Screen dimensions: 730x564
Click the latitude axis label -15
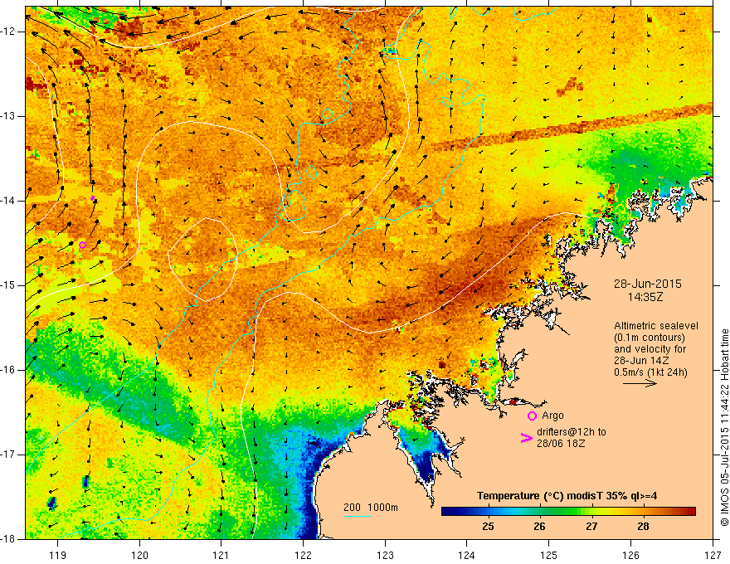9,285
